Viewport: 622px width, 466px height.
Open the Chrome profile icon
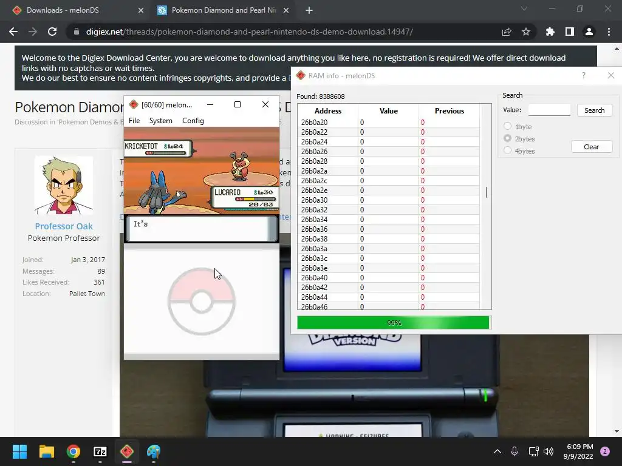[589, 32]
